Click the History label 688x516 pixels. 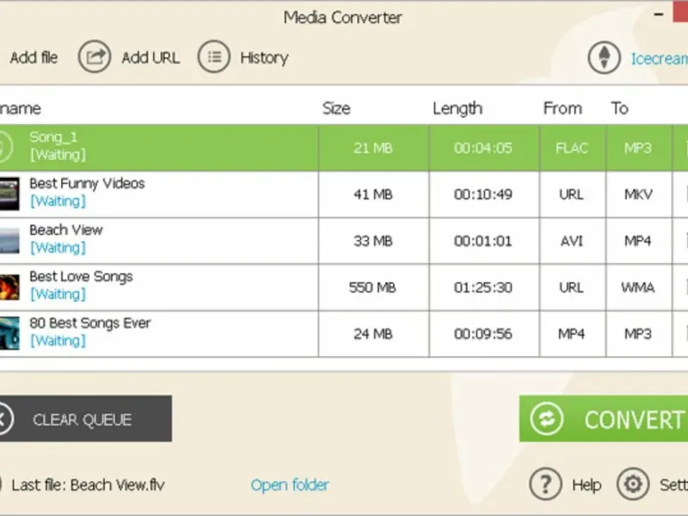pyautogui.click(x=264, y=58)
